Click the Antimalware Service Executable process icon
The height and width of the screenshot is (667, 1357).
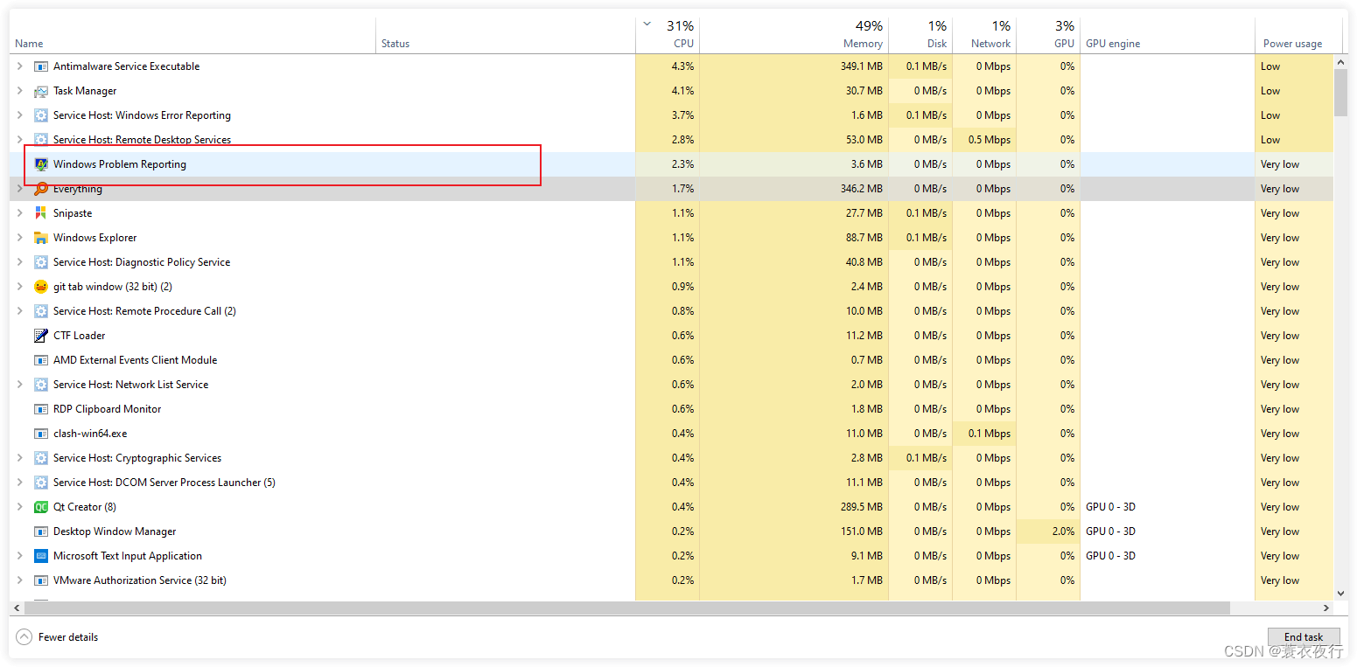pyautogui.click(x=40, y=66)
